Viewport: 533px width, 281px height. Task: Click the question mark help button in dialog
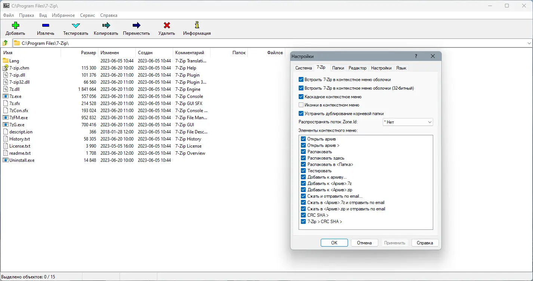pyautogui.click(x=416, y=56)
